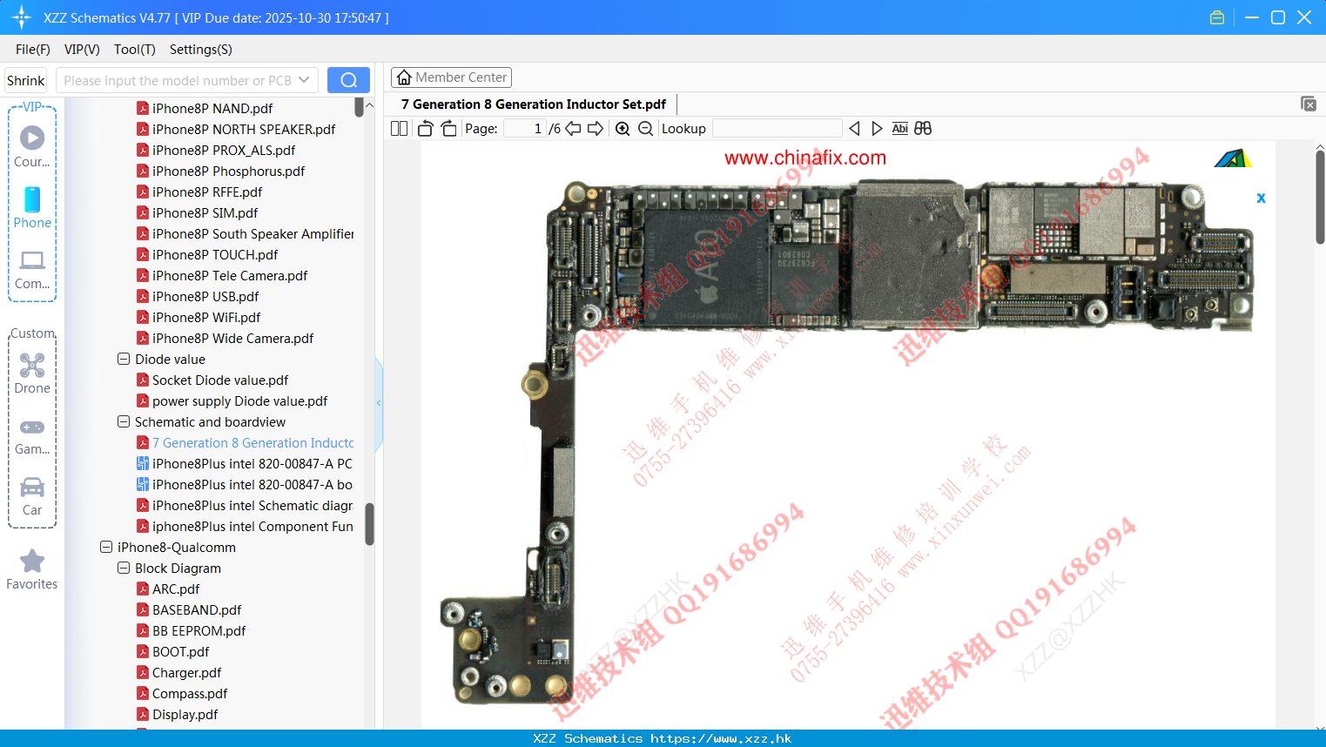Zoom in on the PDF
This screenshot has height=747, width=1326.
623,128
